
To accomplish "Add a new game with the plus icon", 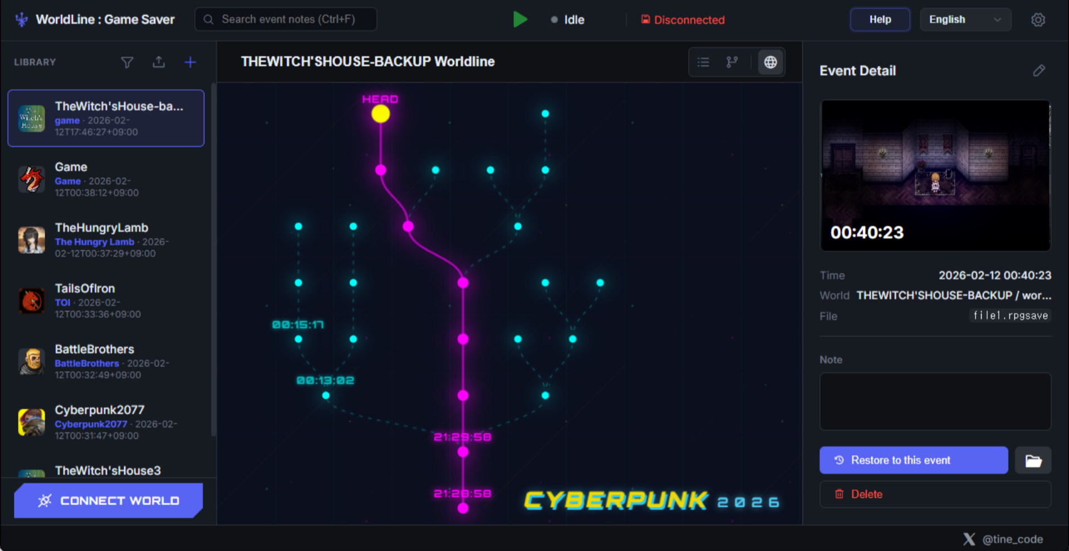I will 190,62.
